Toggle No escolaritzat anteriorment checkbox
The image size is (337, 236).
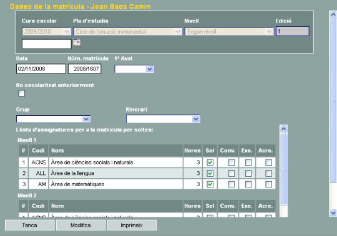pyautogui.click(x=21, y=93)
